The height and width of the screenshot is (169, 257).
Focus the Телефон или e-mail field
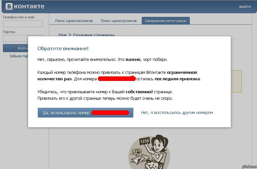[x=23, y=24]
